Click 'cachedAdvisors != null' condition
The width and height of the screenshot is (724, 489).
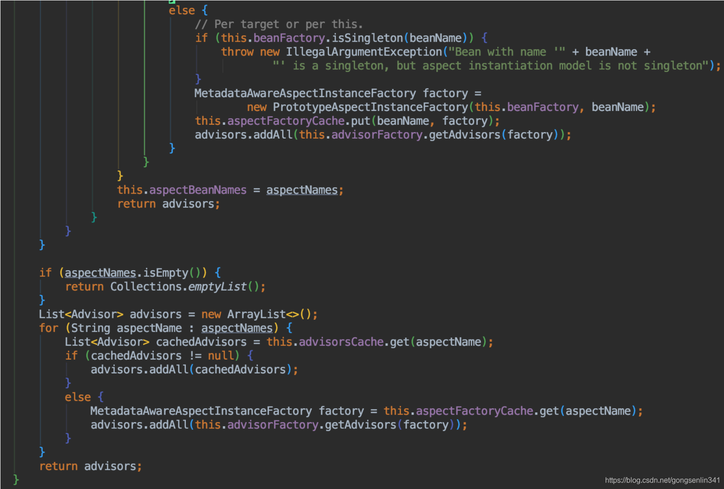click(162, 356)
